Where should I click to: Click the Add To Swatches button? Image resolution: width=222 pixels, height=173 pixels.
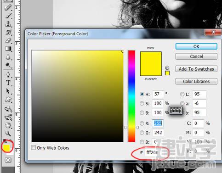tap(196, 69)
